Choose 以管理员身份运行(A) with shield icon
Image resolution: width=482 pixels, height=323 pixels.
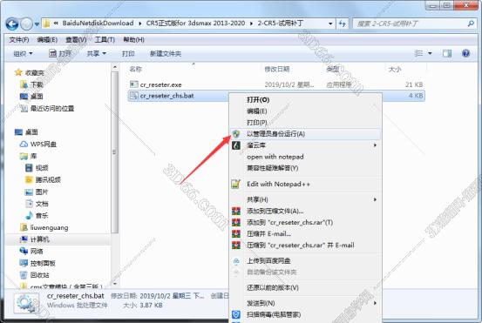click(306, 134)
